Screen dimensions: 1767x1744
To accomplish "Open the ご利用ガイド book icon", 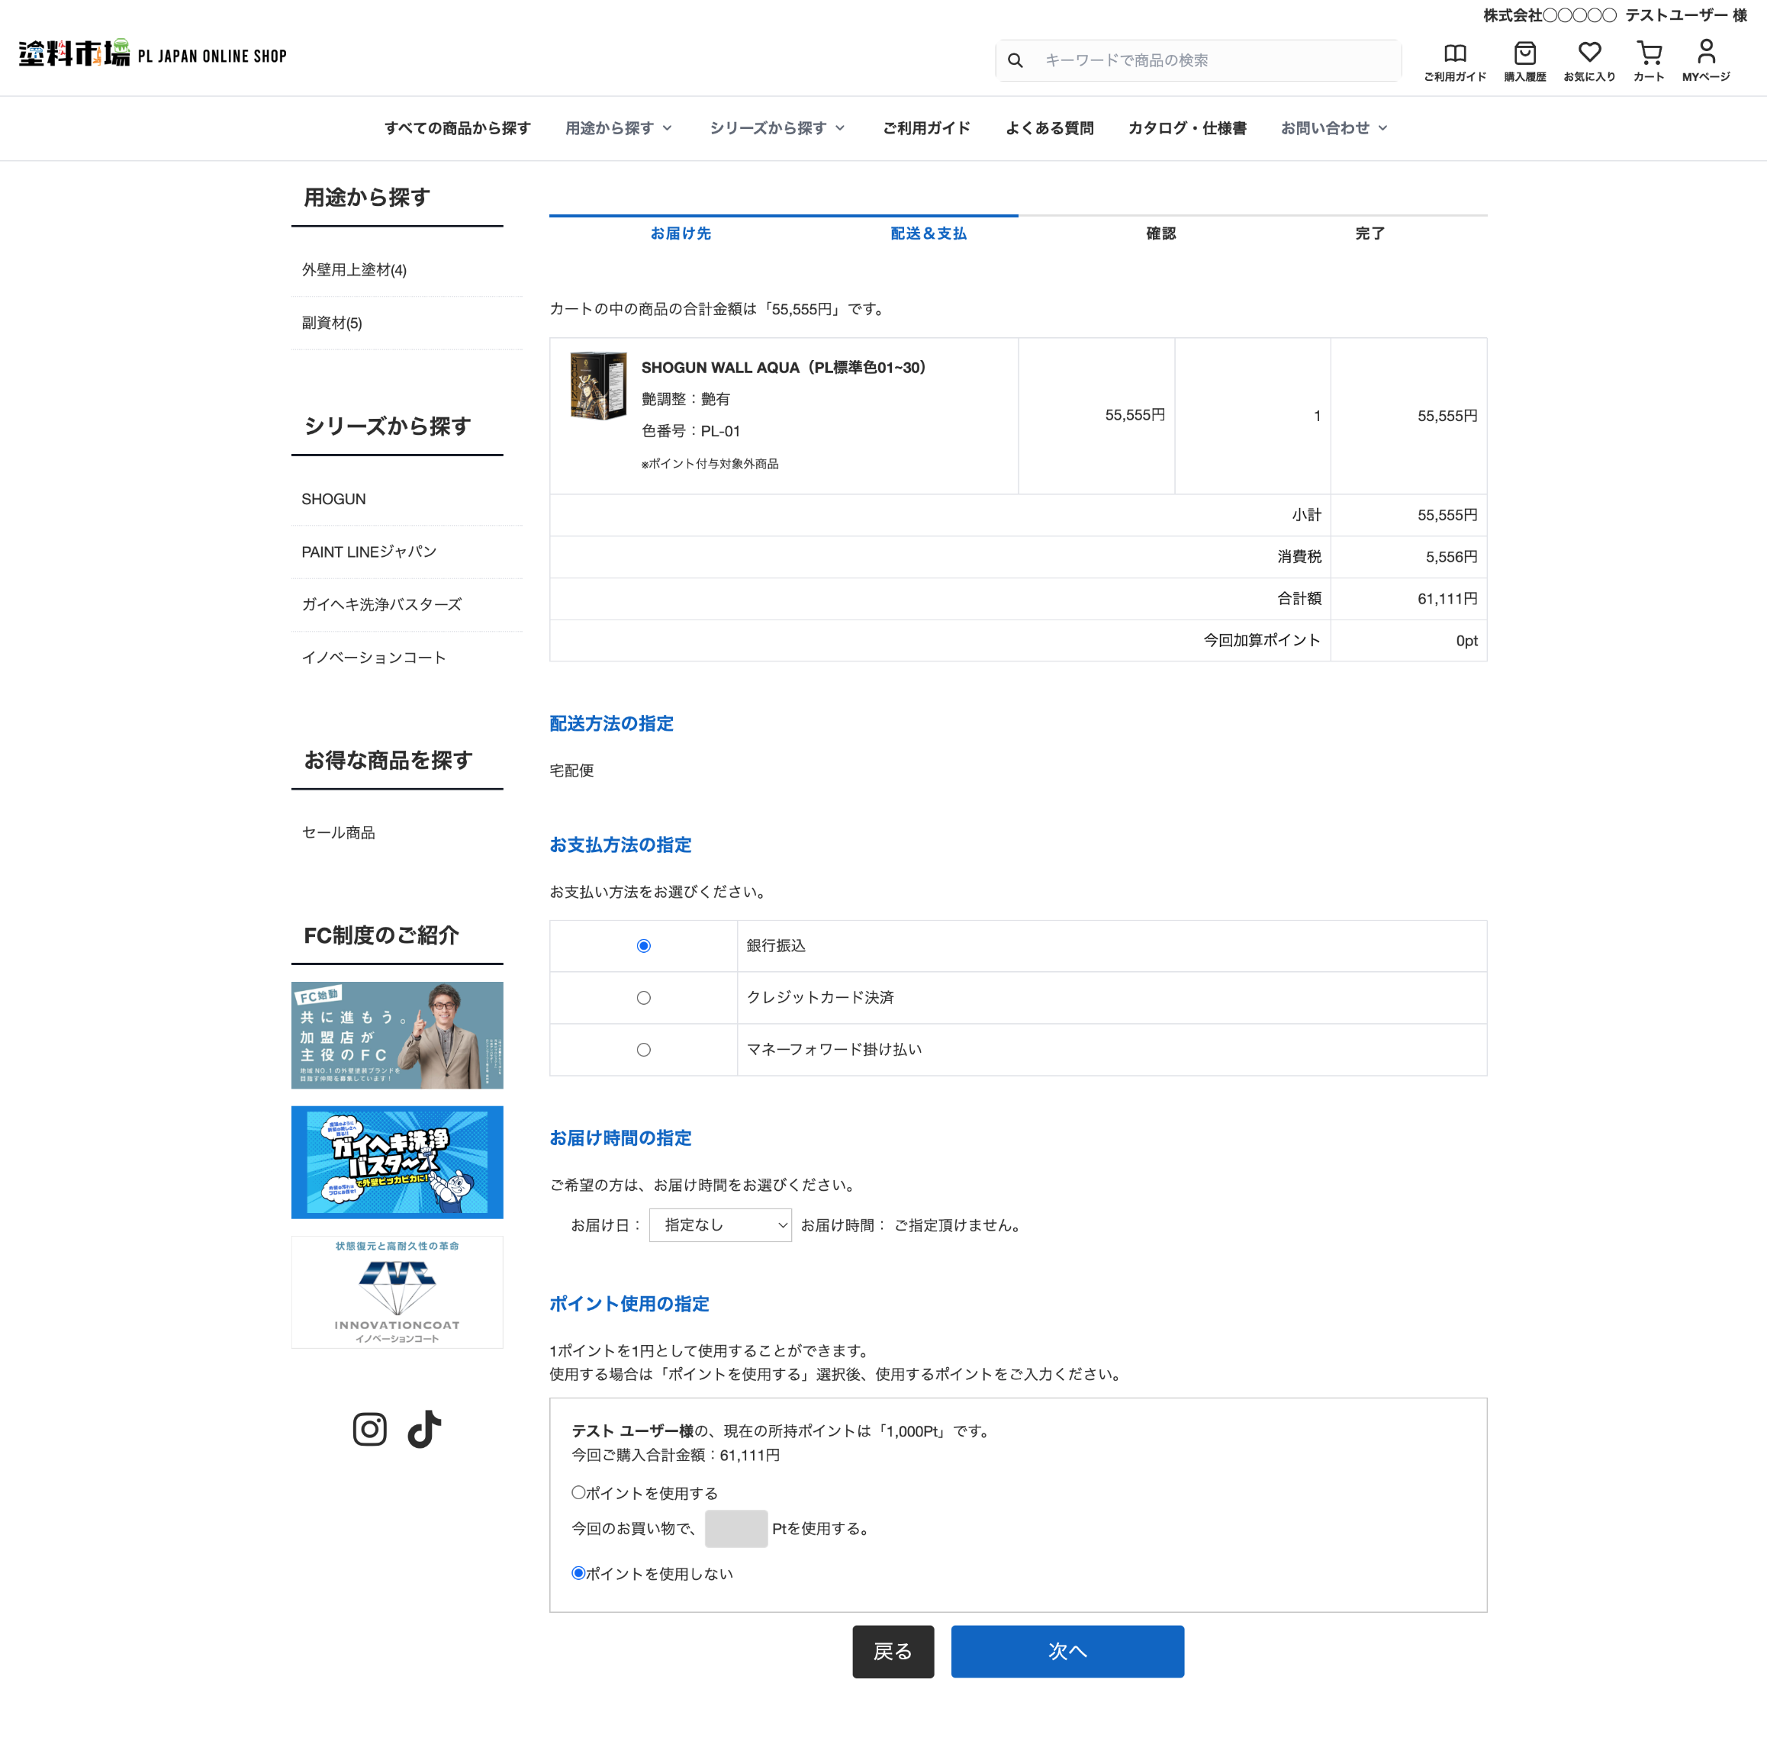I will click(x=1454, y=55).
